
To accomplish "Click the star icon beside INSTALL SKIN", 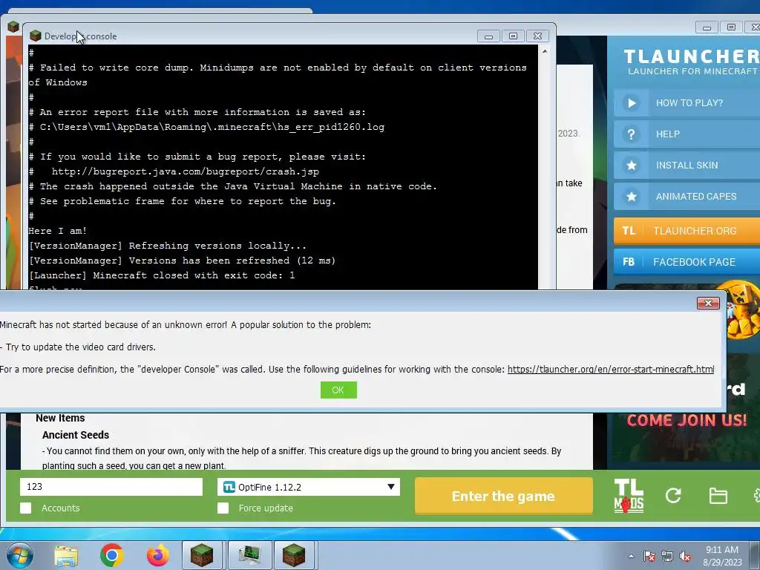I will (x=631, y=166).
